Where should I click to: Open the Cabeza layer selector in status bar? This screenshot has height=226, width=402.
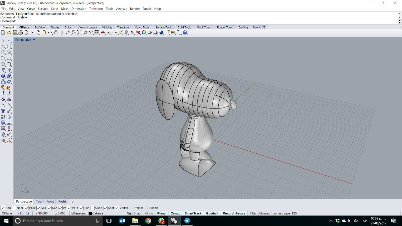click(106, 213)
